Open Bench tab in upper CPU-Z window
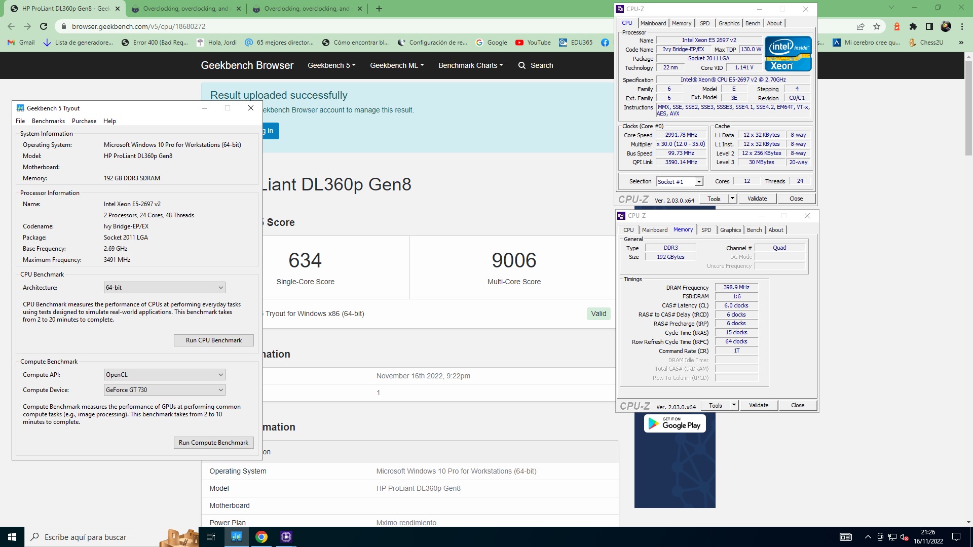 [x=753, y=23]
